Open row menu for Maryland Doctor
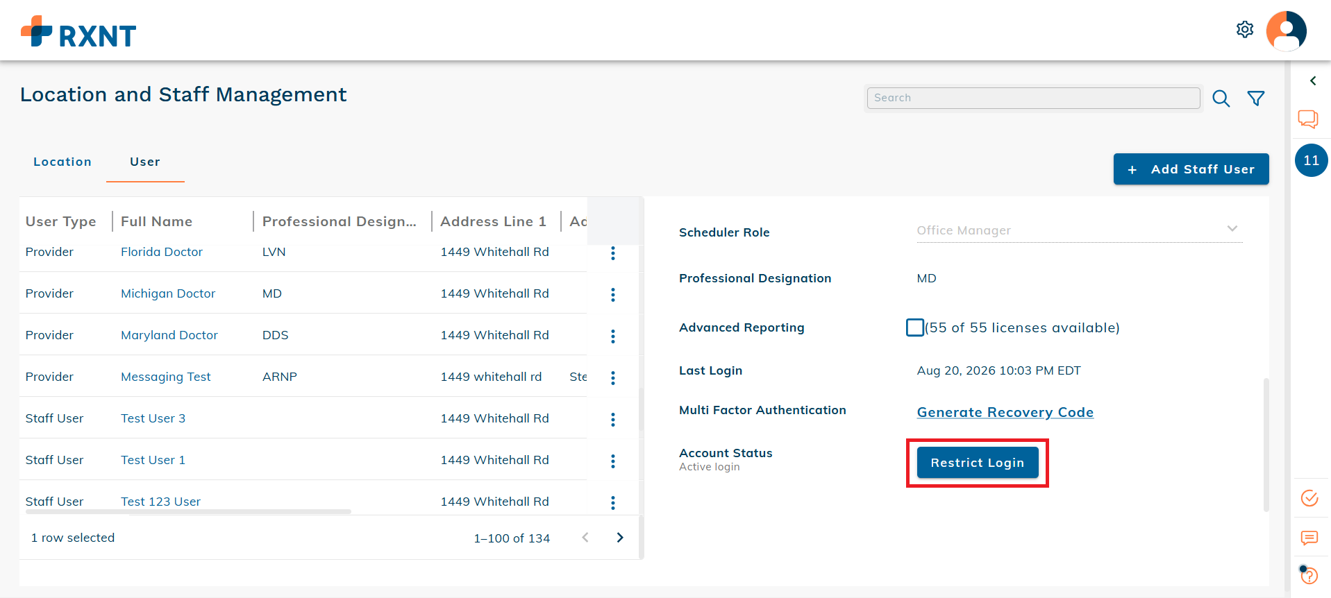1331x598 pixels. [613, 336]
